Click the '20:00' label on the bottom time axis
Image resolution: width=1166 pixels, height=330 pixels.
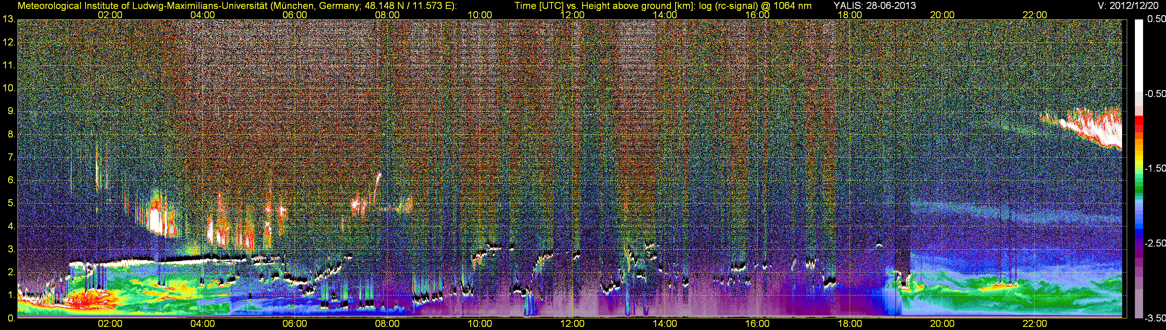943,324
